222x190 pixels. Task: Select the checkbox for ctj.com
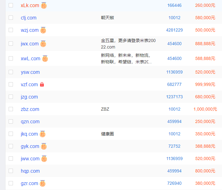[11, 18]
